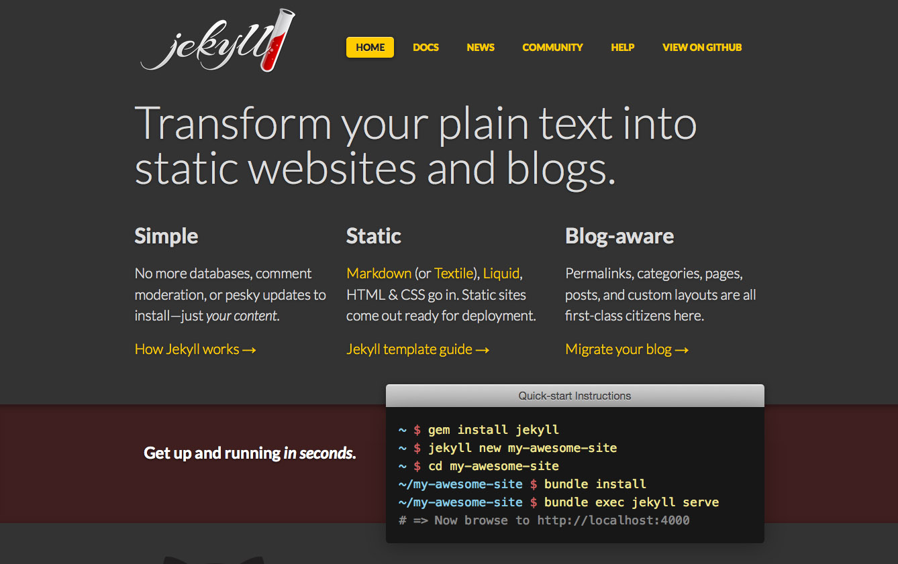898x564 pixels.
Task: Click the 'Quick-start Instructions' title bar
Action: pyautogui.click(x=575, y=396)
